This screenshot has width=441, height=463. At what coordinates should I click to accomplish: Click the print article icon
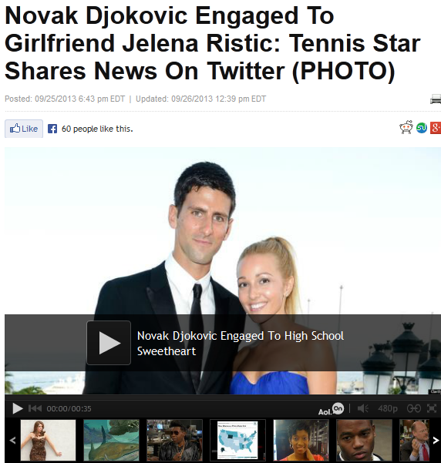[x=436, y=99]
